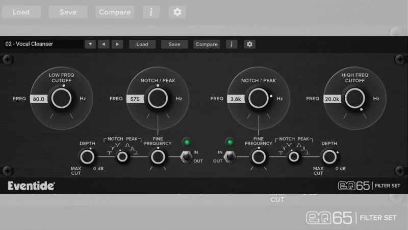The height and width of the screenshot is (230, 408).
Task: Click the blurred background Load button
Action: click(x=21, y=12)
